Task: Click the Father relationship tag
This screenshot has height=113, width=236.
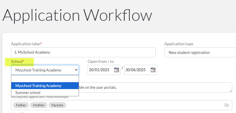Action: pos(21,105)
